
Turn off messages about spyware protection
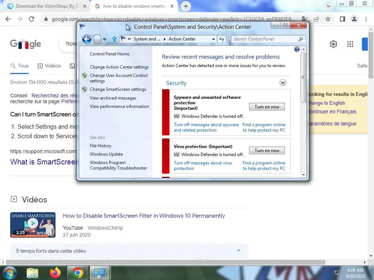coord(206,127)
